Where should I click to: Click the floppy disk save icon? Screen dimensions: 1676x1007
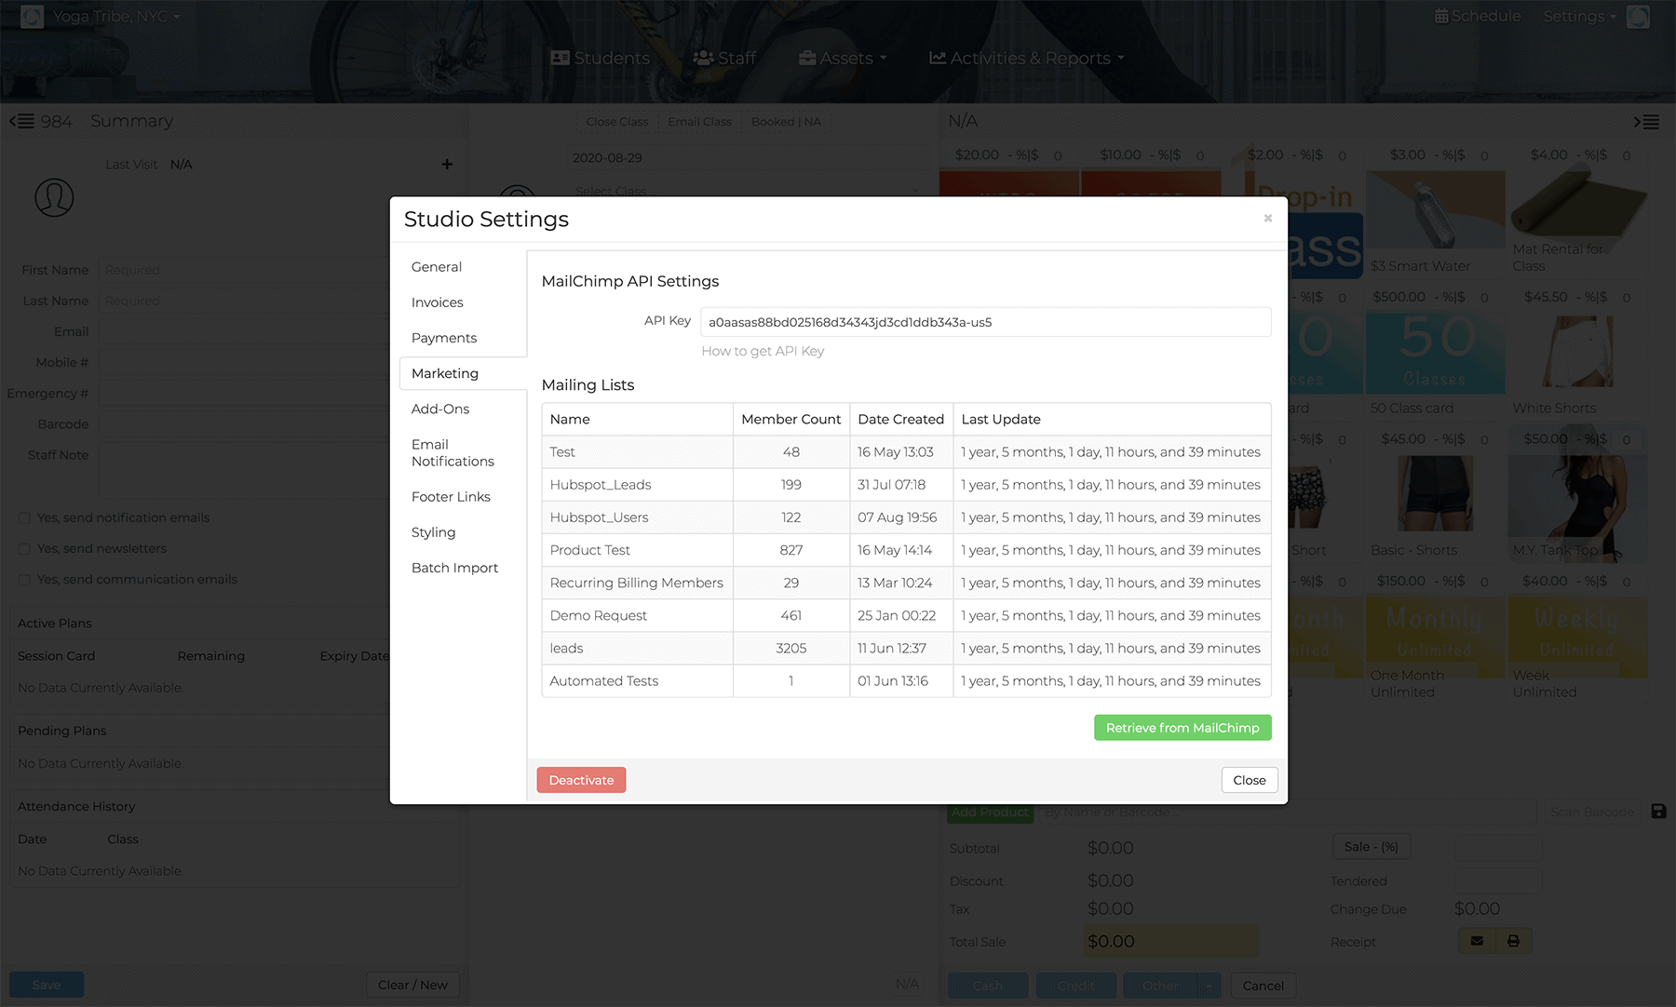point(1658,812)
